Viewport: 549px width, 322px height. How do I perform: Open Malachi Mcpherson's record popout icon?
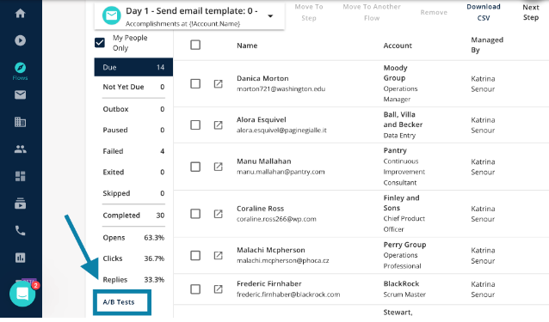coord(218,255)
